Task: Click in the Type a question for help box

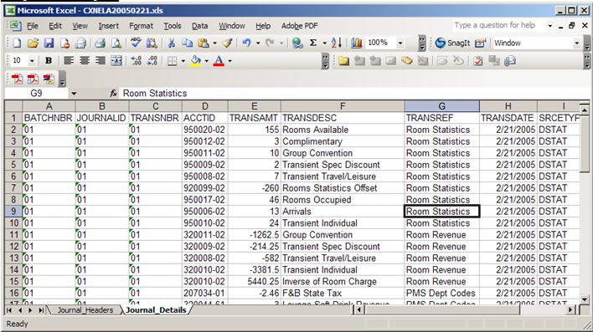Action: click(496, 25)
